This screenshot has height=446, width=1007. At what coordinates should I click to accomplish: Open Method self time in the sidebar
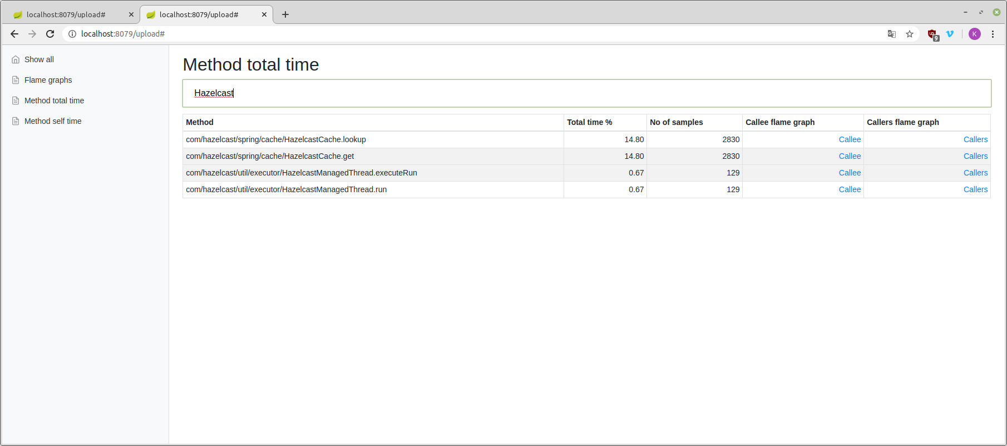click(x=53, y=121)
